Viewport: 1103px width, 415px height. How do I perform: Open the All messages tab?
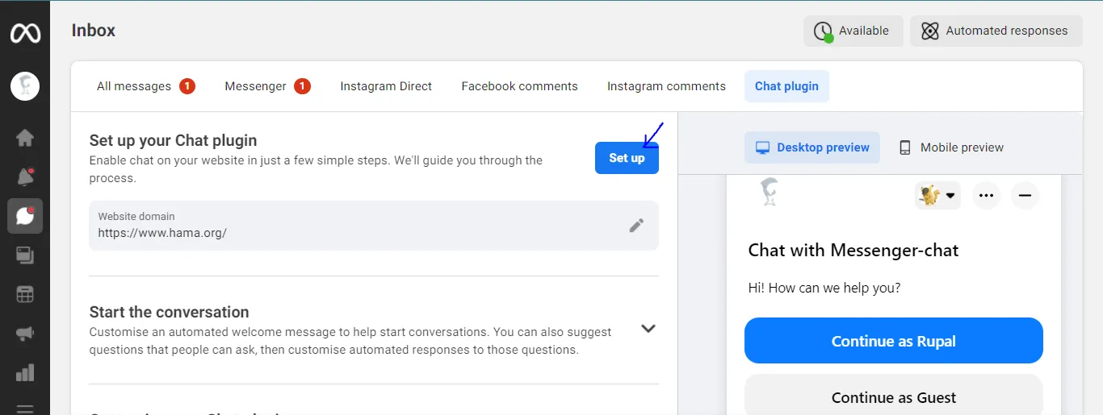click(x=145, y=86)
